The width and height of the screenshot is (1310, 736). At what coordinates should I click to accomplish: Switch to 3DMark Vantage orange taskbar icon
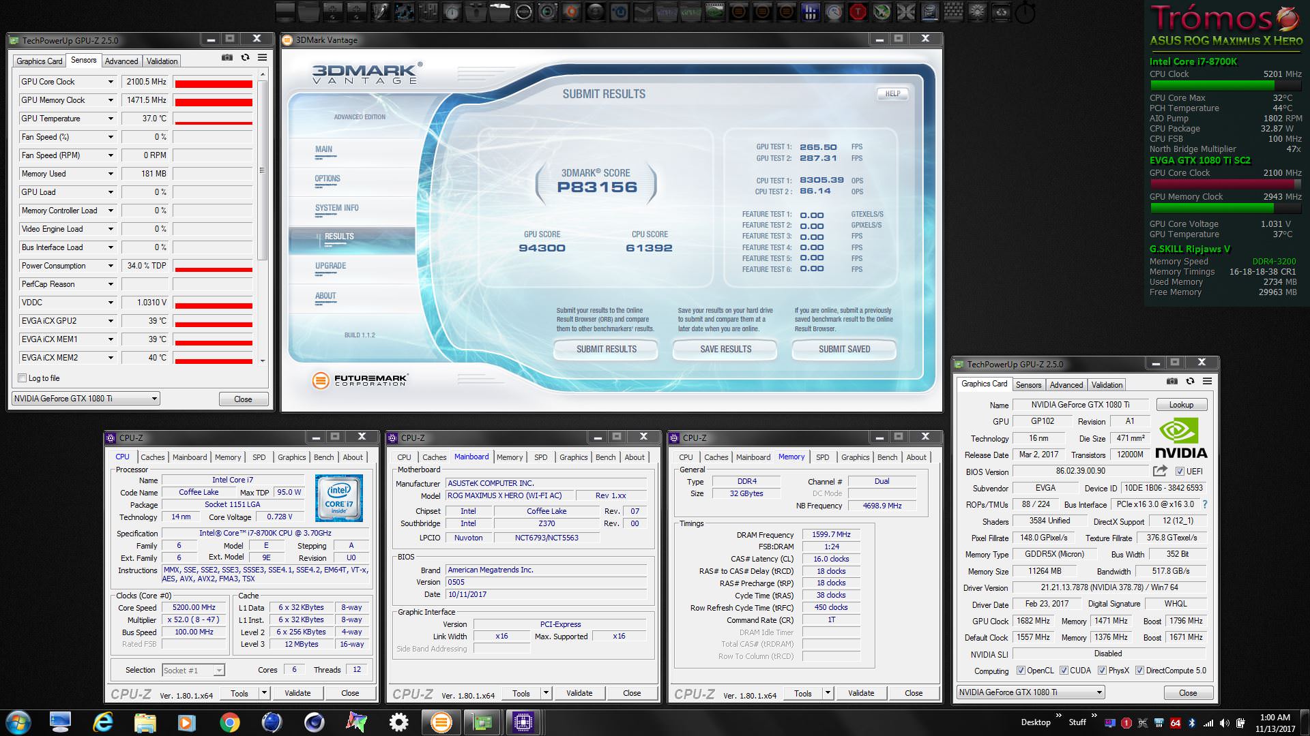[x=441, y=722]
